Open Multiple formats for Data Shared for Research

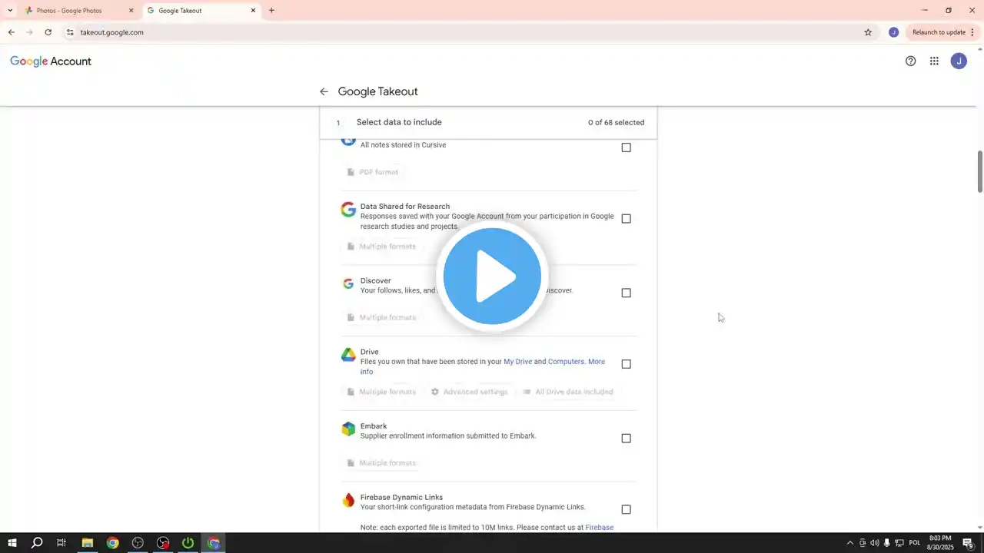click(381, 247)
